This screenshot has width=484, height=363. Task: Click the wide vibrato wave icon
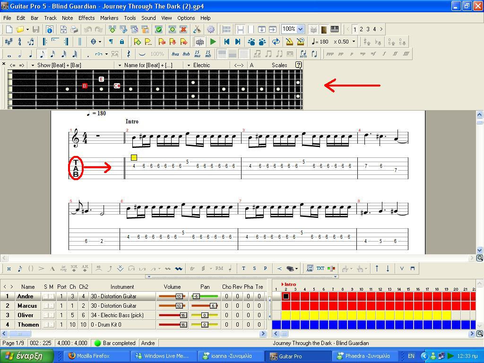pos(178,269)
